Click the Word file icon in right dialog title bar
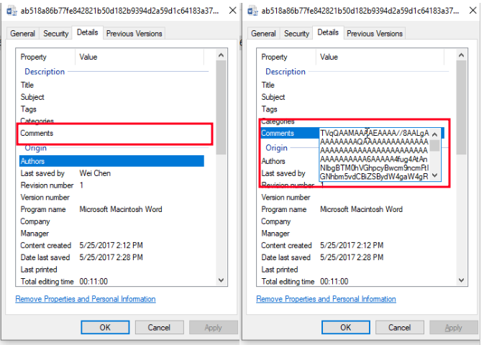The image size is (484, 345). coord(252,11)
